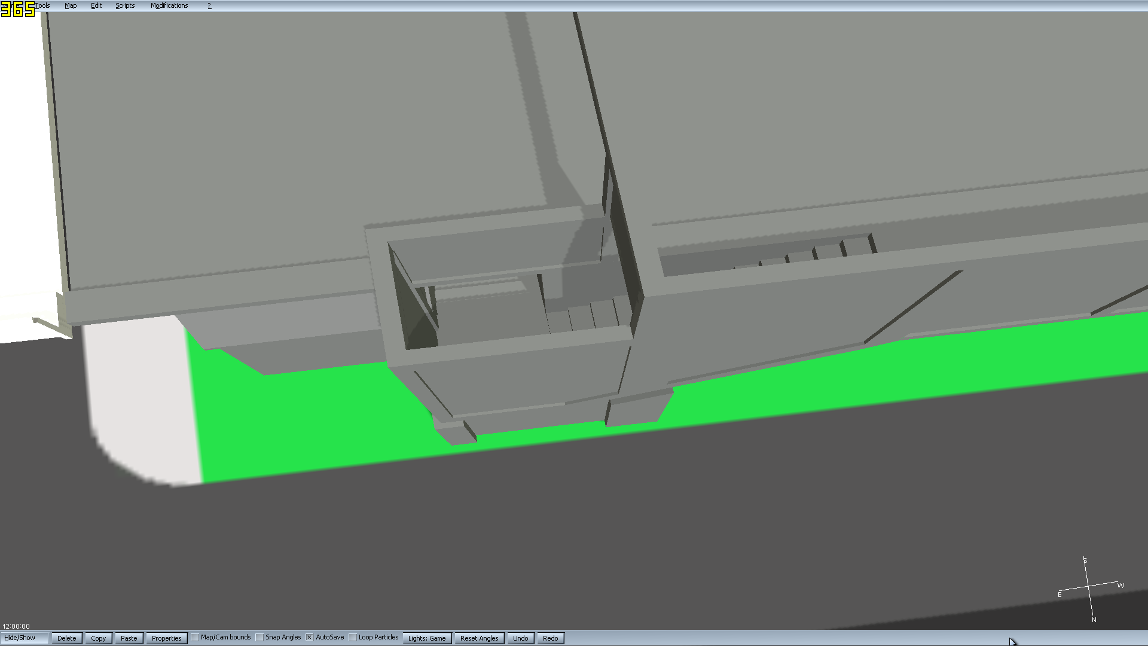Open object Properties
The height and width of the screenshot is (646, 1148).
pyautogui.click(x=166, y=638)
